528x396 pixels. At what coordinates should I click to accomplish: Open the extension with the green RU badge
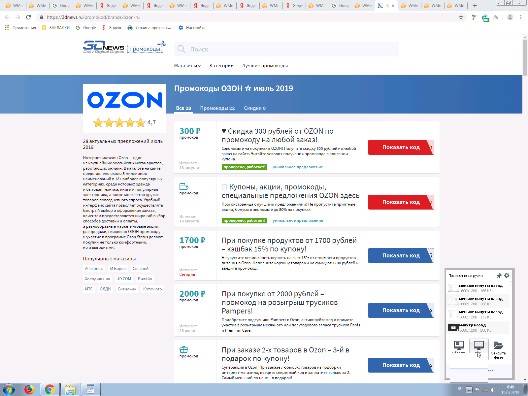pyautogui.click(x=485, y=18)
